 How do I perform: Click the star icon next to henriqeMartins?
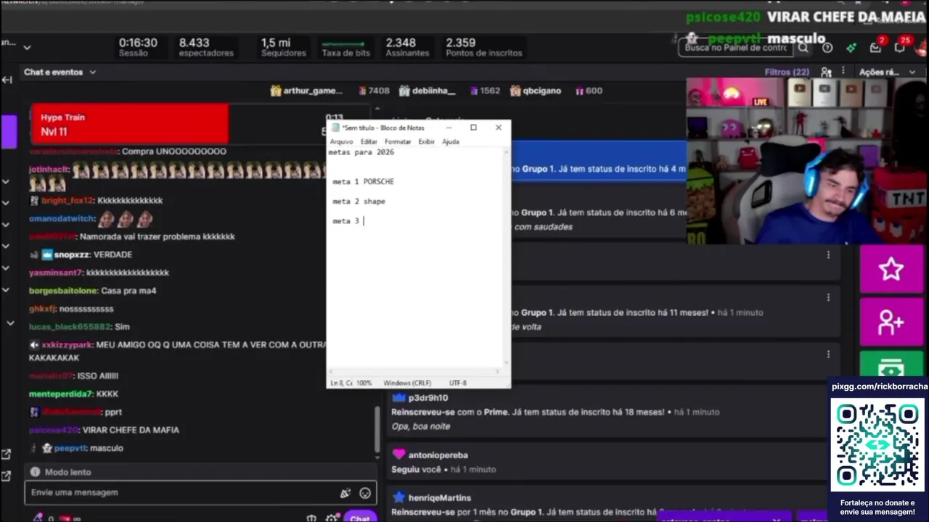click(398, 497)
